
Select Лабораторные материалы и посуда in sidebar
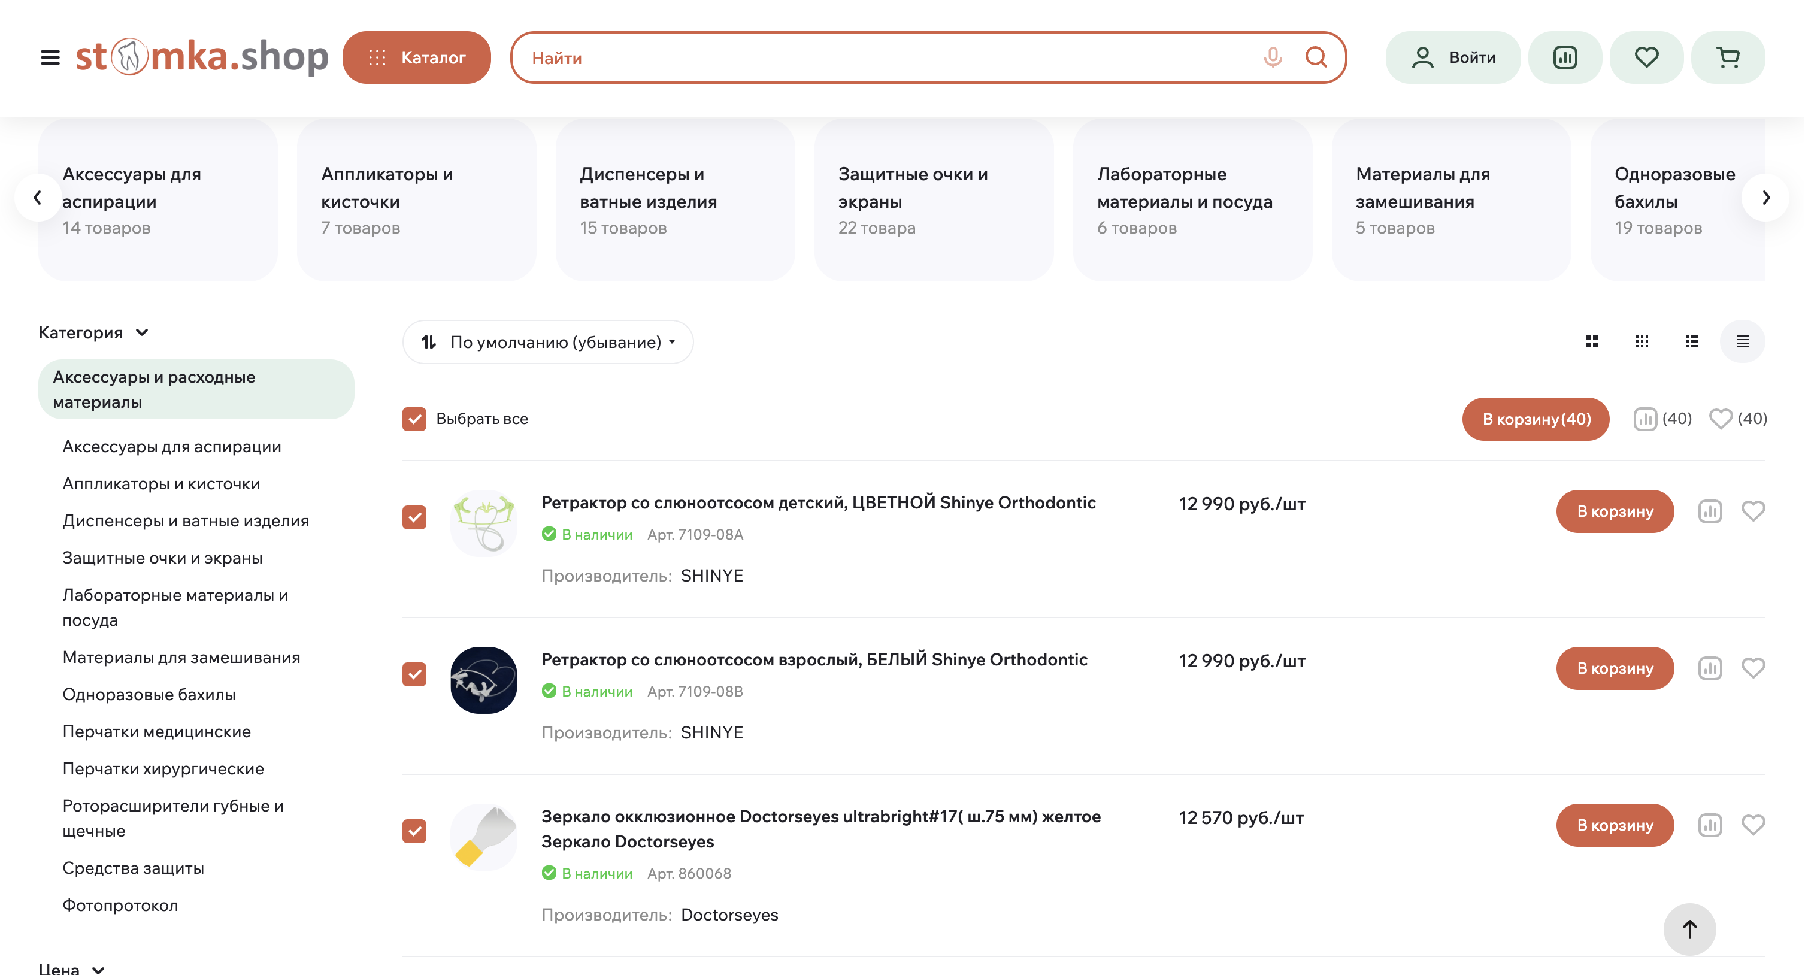pos(175,608)
